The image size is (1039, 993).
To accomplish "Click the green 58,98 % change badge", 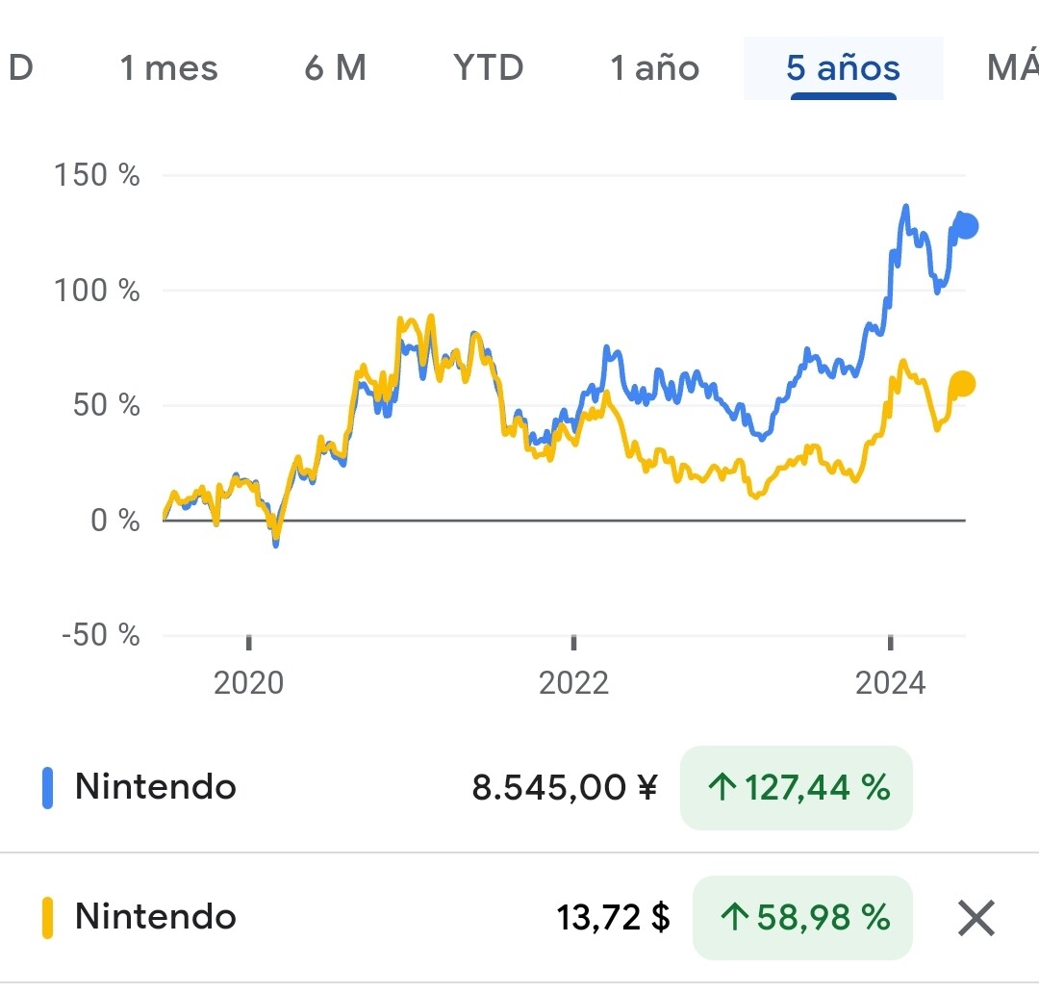I will pyautogui.click(x=802, y=918).
